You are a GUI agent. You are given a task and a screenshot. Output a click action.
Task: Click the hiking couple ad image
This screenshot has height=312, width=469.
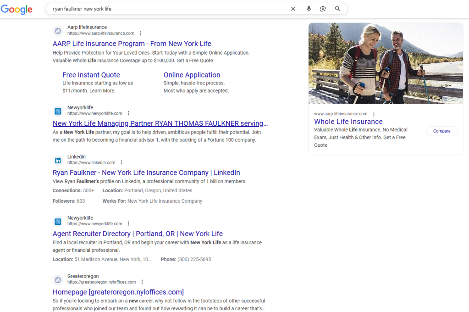pos(386,63)
